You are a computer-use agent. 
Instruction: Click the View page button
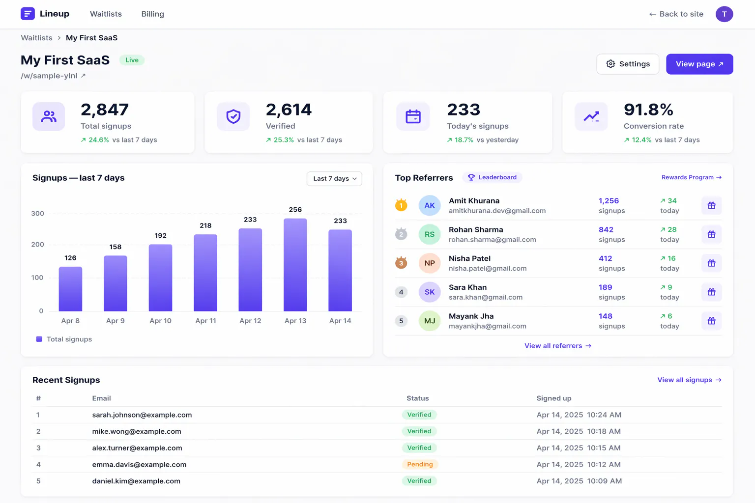point(699,64)
